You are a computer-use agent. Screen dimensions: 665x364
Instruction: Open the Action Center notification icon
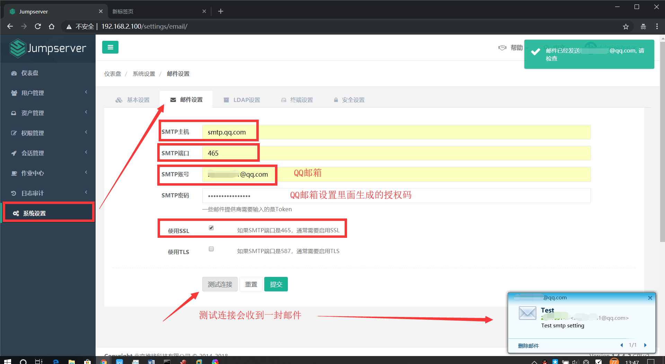pyautogui.click(x=651, y=362)
